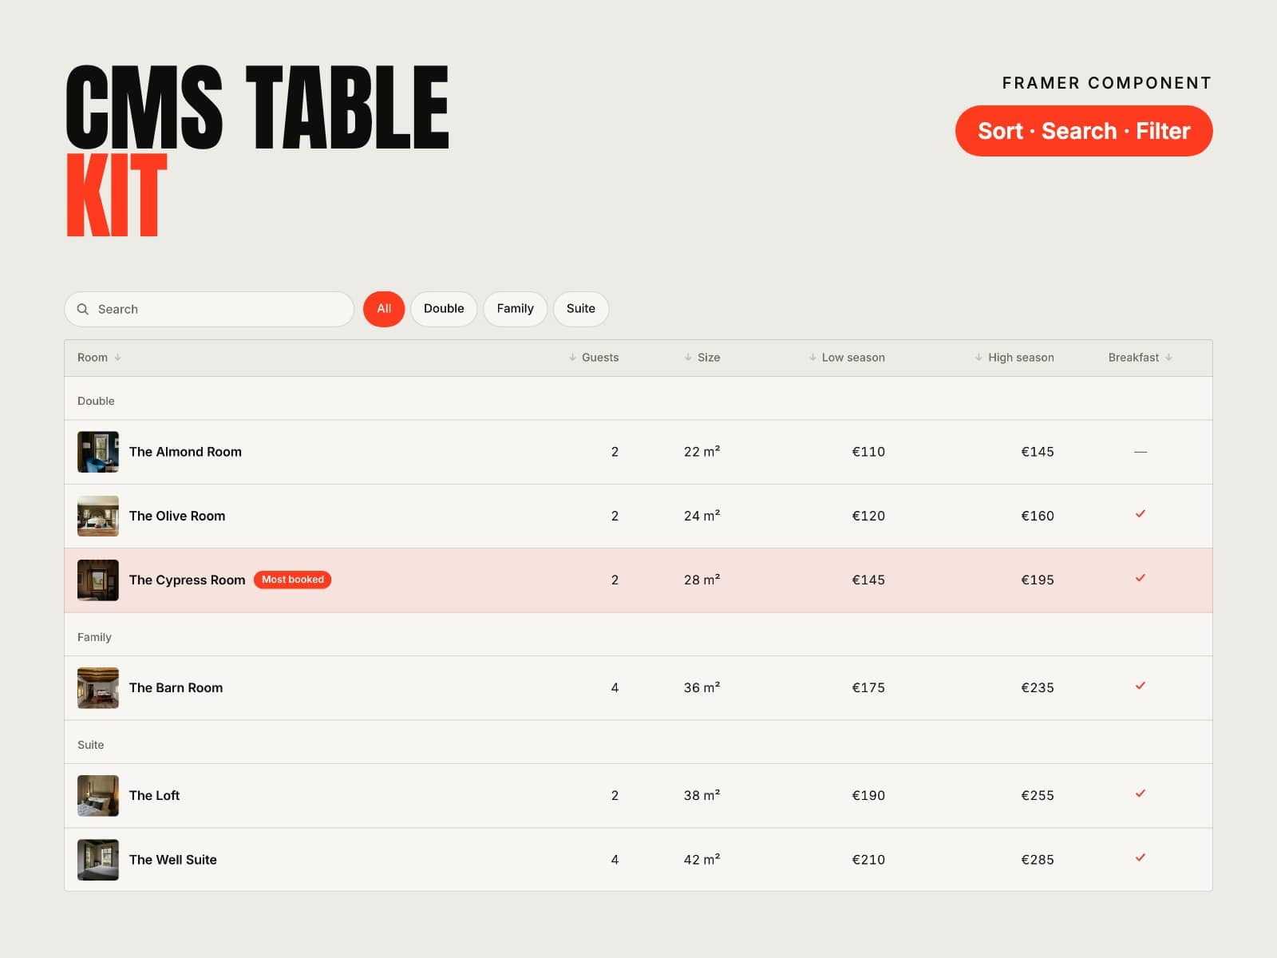Select The Almond Room name

click(185, 452)
